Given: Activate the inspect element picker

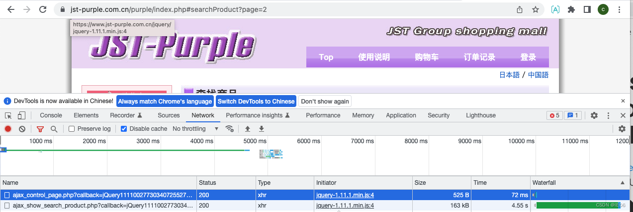Looking at the screenshot, I should coord(8,115).
